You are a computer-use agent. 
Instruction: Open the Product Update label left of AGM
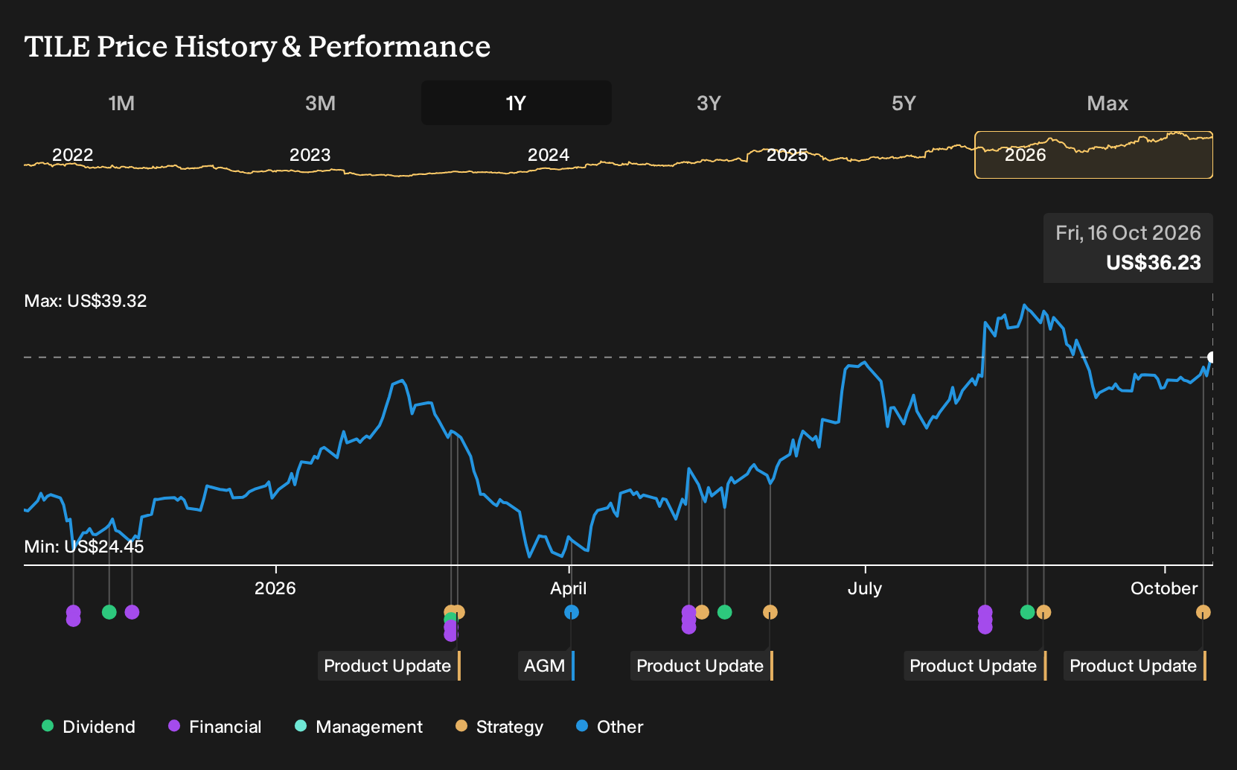coord(389,666)
